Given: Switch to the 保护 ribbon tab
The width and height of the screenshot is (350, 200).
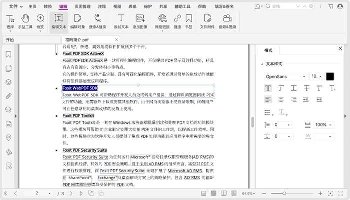Looking at the screenshot, I should 148,6.
